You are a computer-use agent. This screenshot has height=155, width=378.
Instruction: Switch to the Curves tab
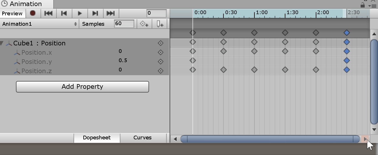coord(142,138)
